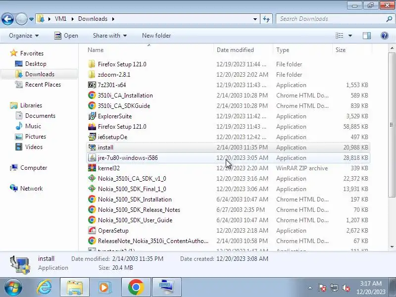The height and width of the screenshot is (297, 396).
Task: Click the muted volume tray icon
Action: click(x=346, y=288)
